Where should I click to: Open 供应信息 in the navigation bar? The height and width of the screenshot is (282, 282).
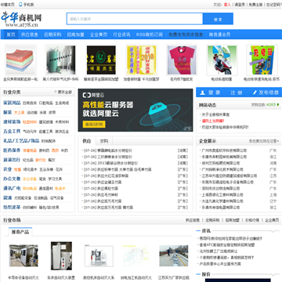point(30,34)
